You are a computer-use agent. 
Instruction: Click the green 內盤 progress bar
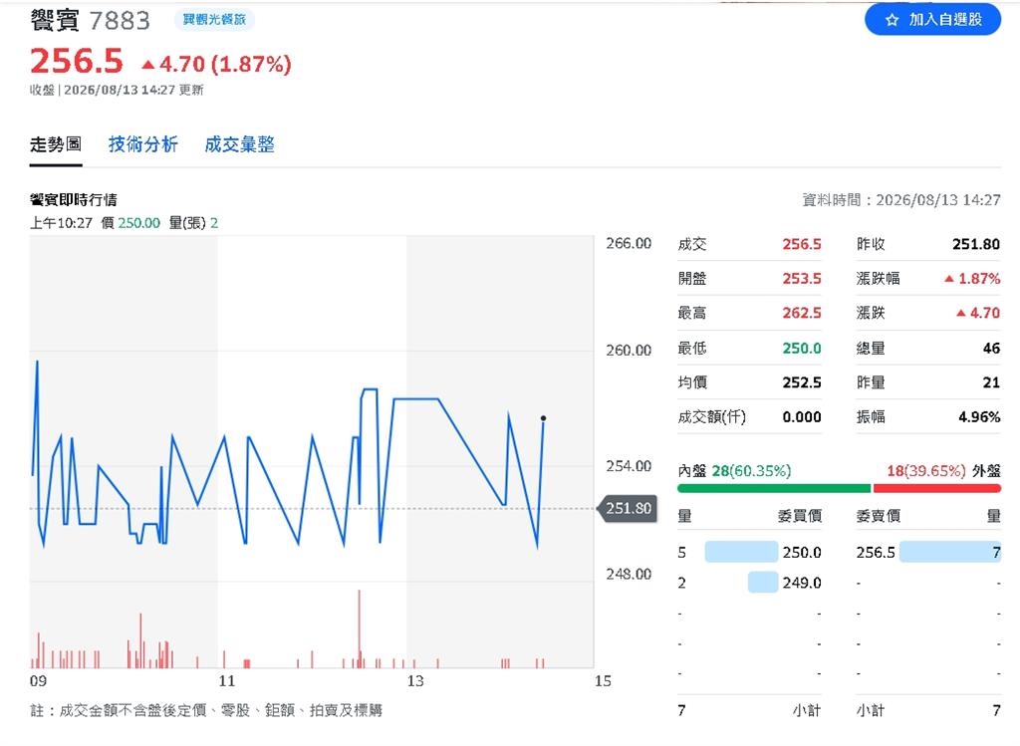coord(773,488)
